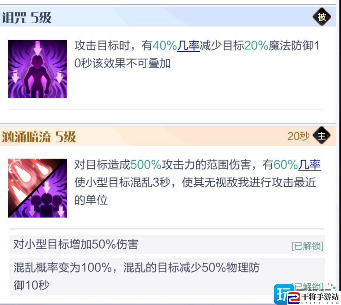This screenshot has height=305, width=341.
Task: Open the 几率 link in 诅咒 description
Action: [x=188, y=46]
